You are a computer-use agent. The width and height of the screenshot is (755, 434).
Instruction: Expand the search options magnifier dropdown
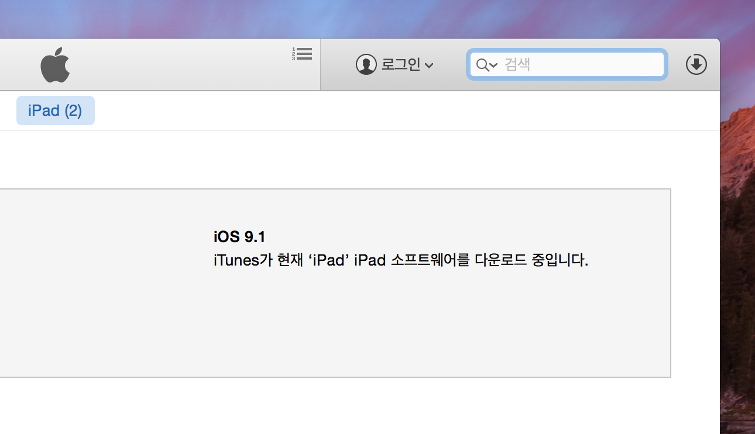(486, 65)
